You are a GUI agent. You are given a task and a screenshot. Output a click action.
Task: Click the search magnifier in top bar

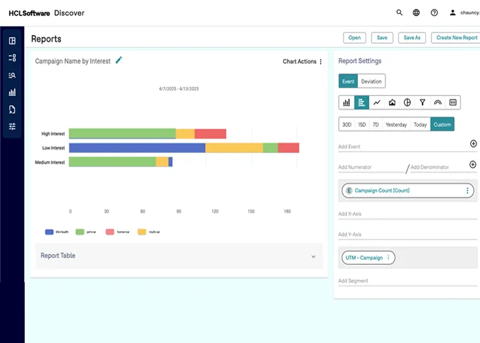[400, 12]
